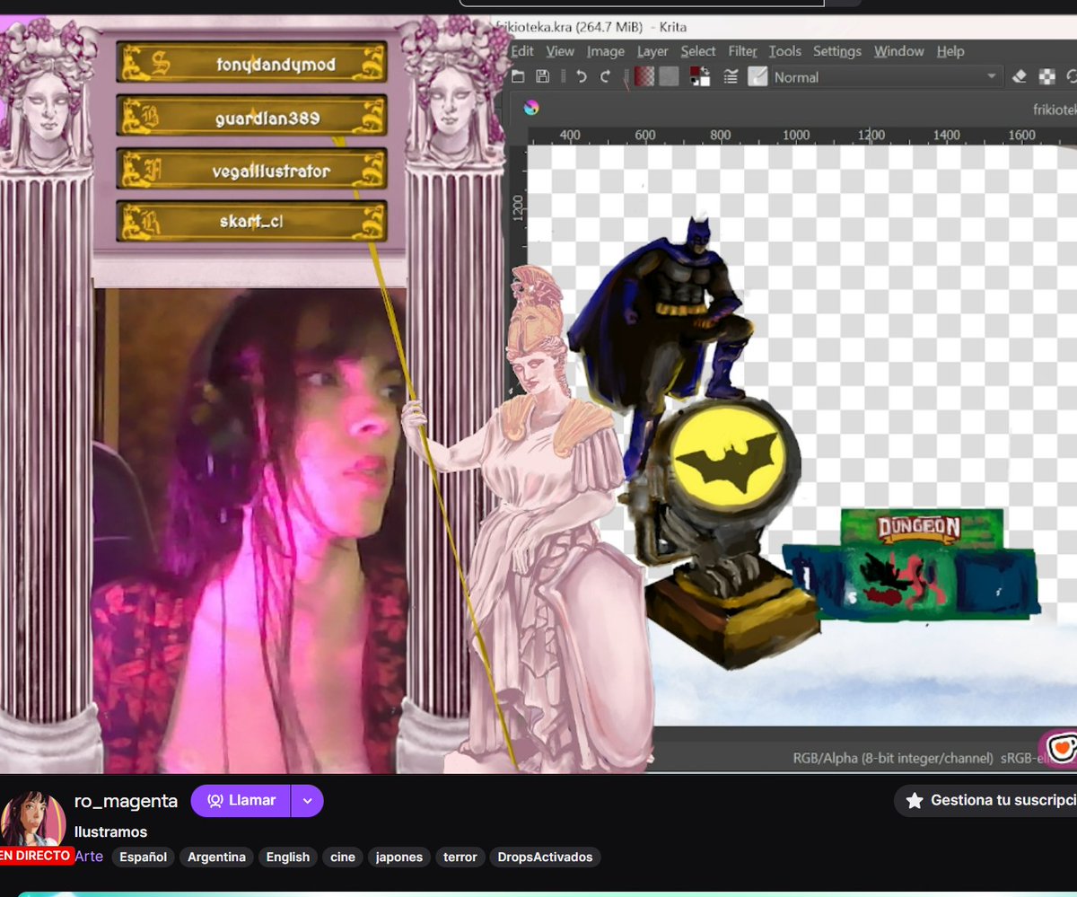Open the Image menu in Krita
Viewport: 1077px width, 897px height.
pyautogui.click(x=606, y=51)
